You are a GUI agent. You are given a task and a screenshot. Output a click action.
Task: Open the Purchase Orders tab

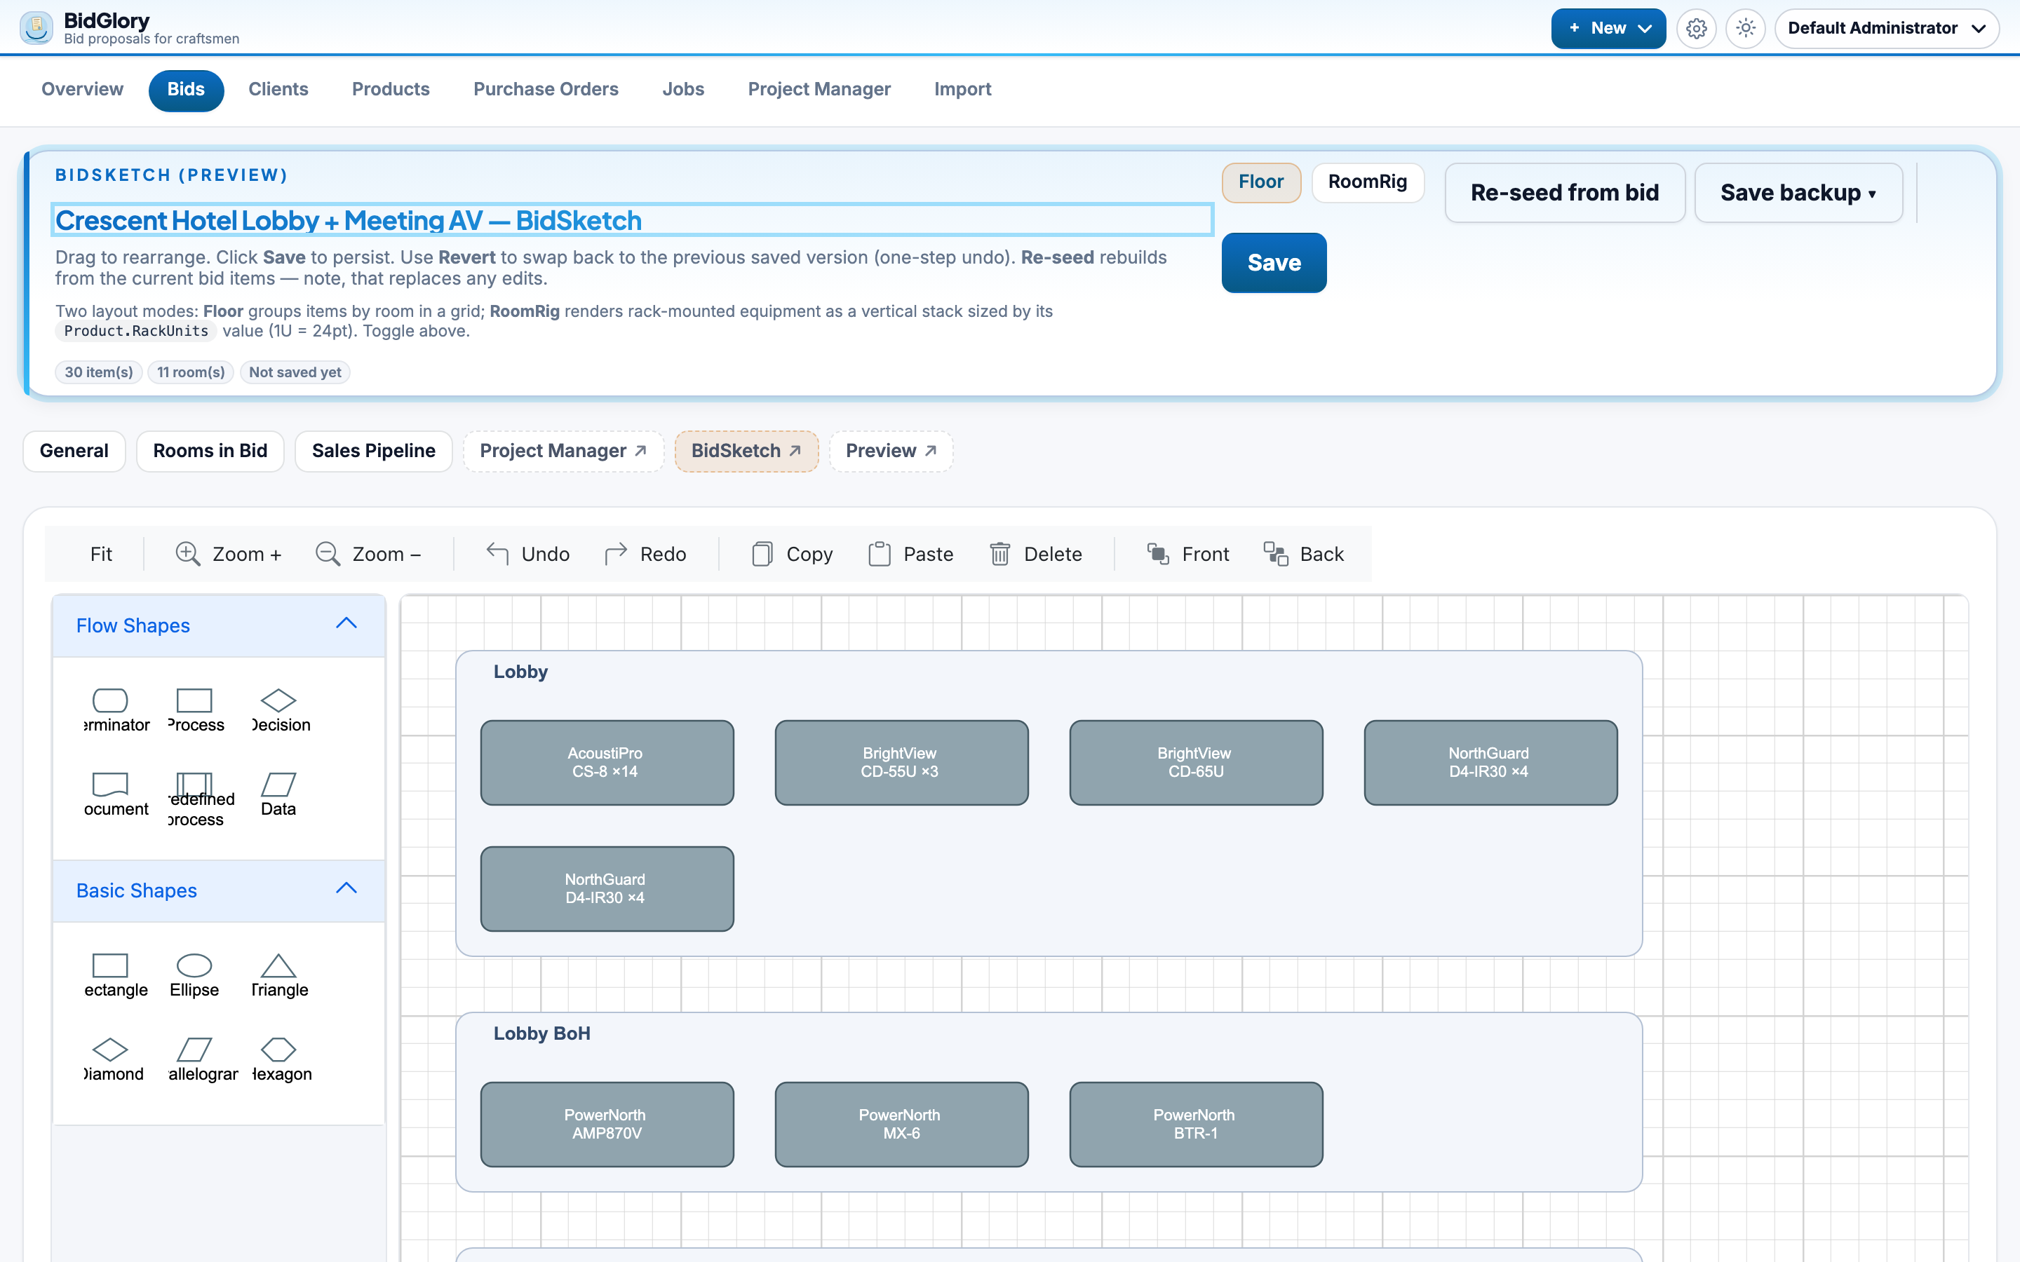[x=546, y=89]
